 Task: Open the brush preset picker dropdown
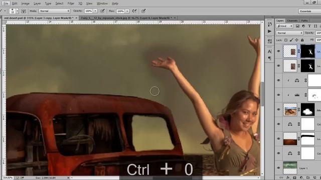(17, 11)
